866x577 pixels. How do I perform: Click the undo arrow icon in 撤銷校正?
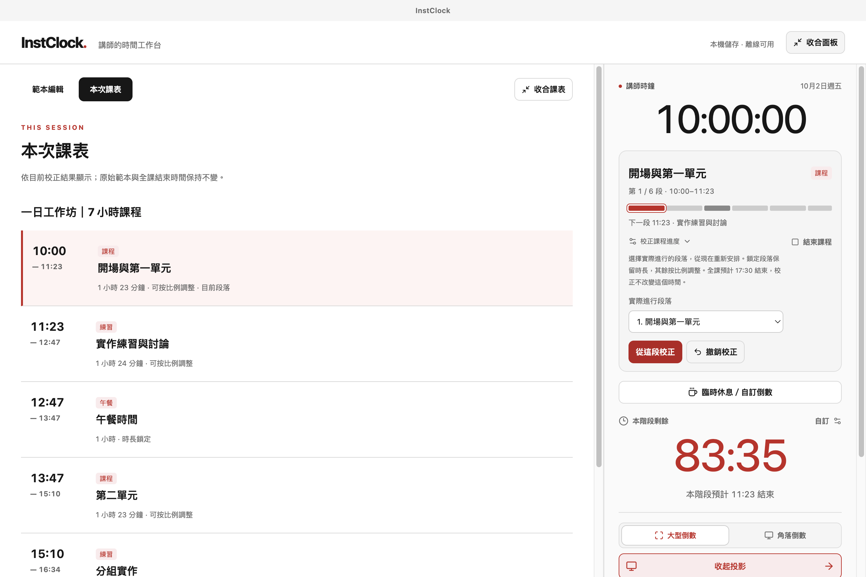click(x=698, y=352)
